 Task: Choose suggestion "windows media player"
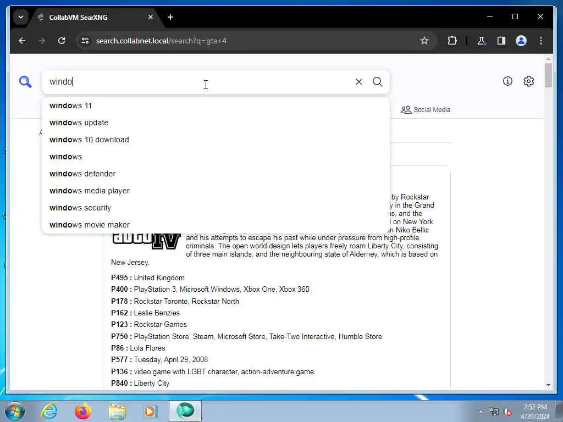click(x=216, y=191)
